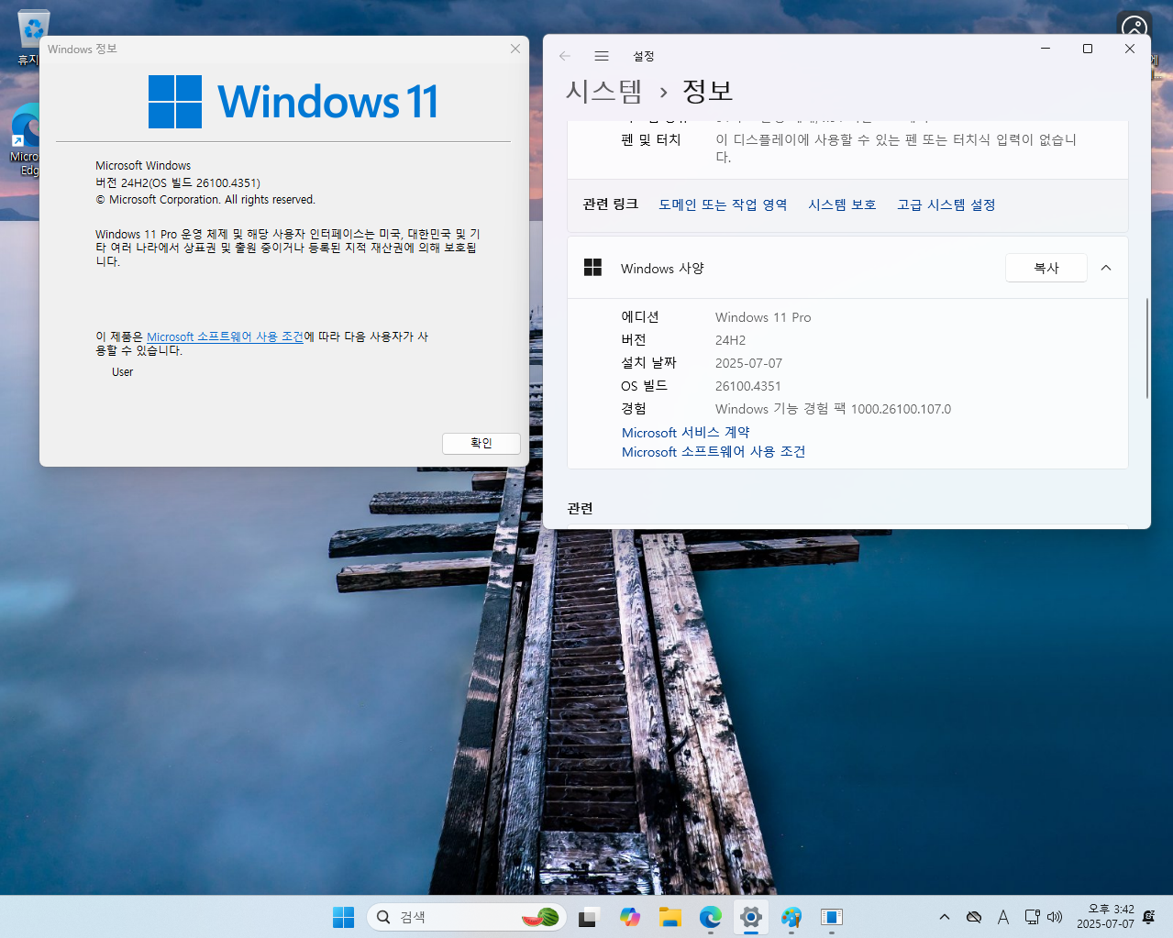The image size is (1173, 938).
Task: Click 확인 button in Windows 정보 dialog
Action: [481, 443]
